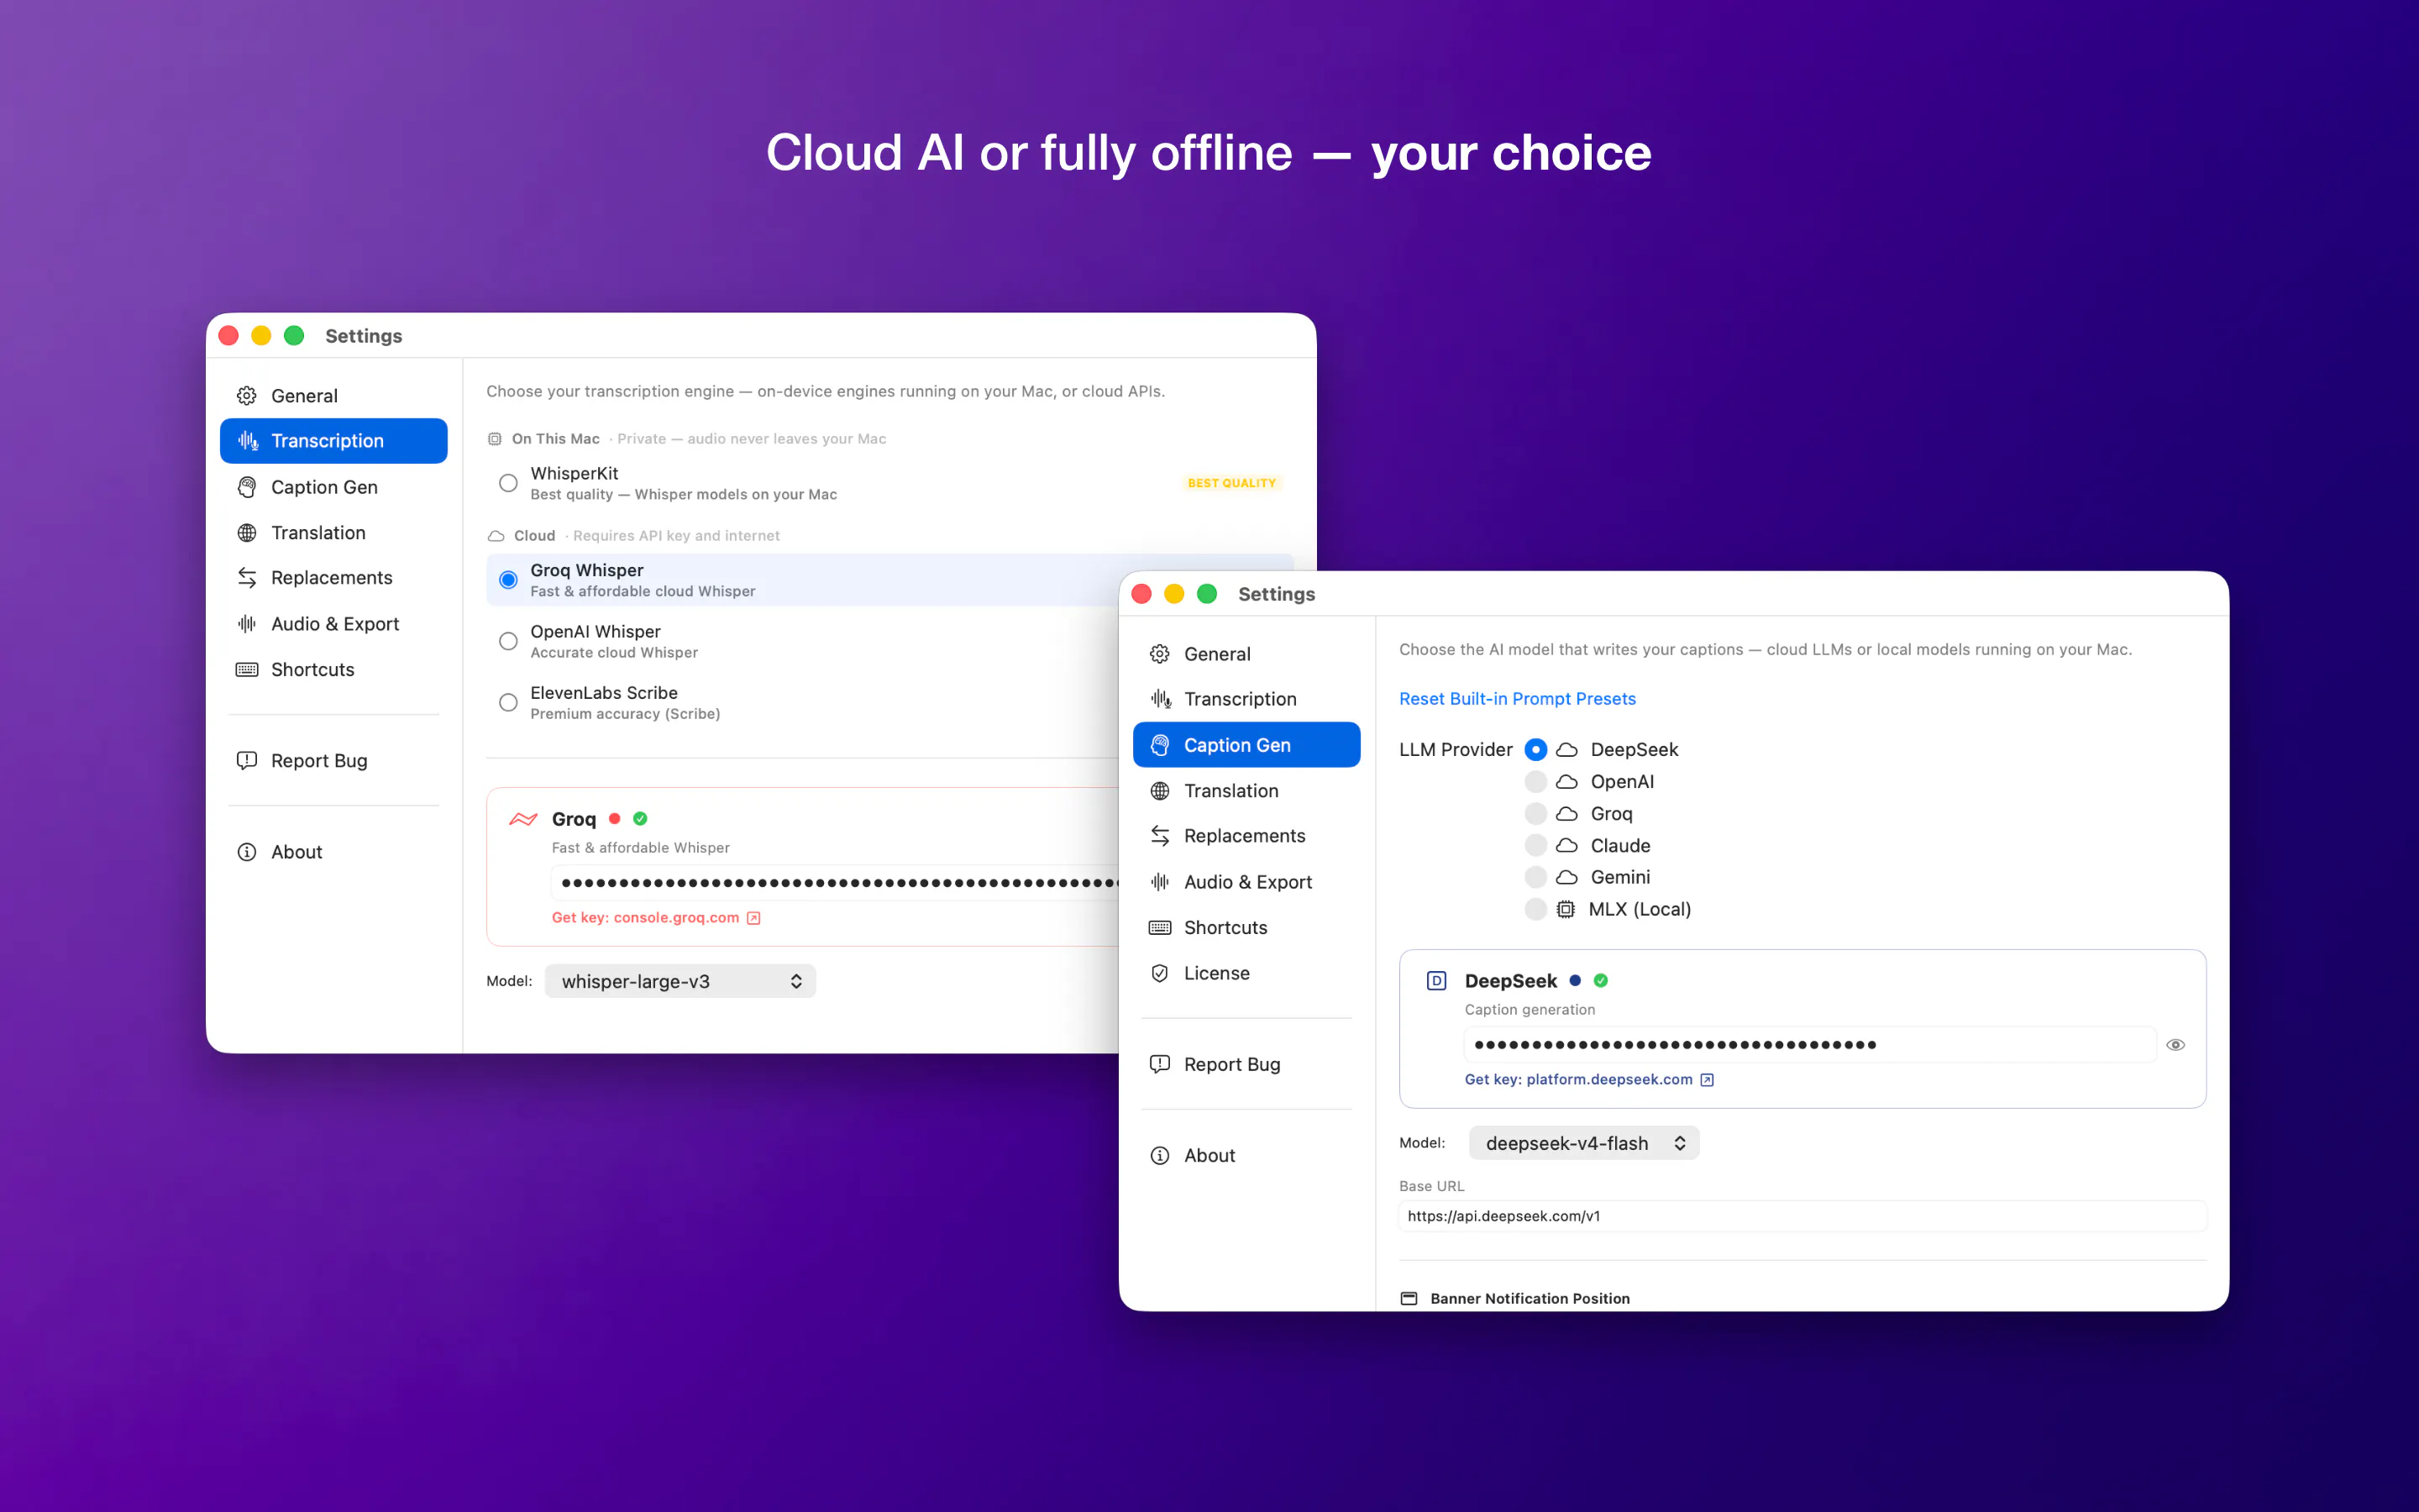
Task: Open Audio & Export tab in front window
Action: tap(1246, 881)
